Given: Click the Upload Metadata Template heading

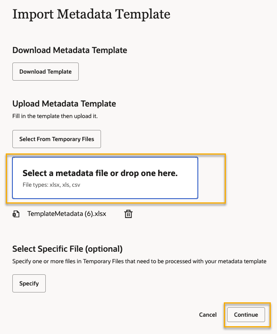Looking at the screenshot, I should pos(64,104).
